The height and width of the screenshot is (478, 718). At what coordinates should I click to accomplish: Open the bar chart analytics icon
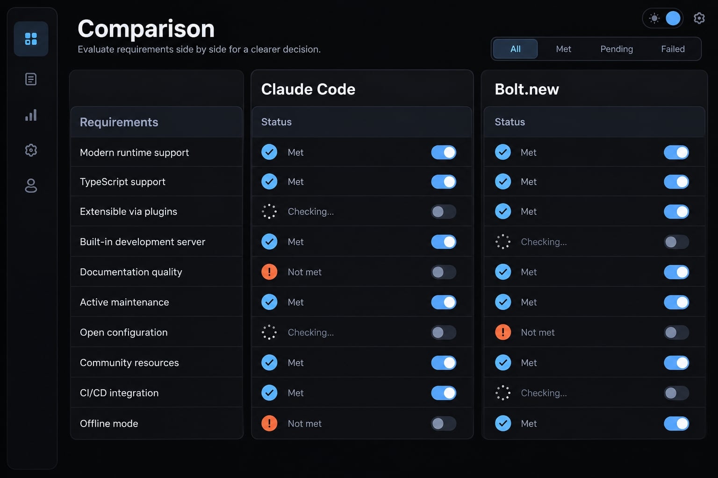(31, 115)
